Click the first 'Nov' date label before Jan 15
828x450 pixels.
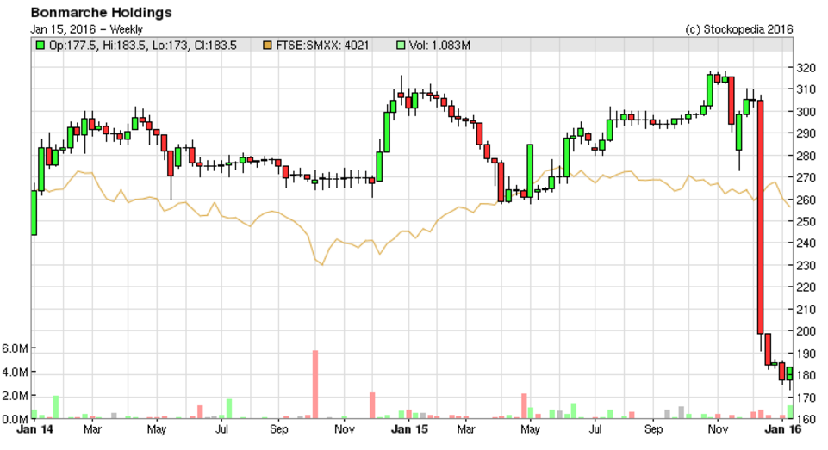(345, 429)
